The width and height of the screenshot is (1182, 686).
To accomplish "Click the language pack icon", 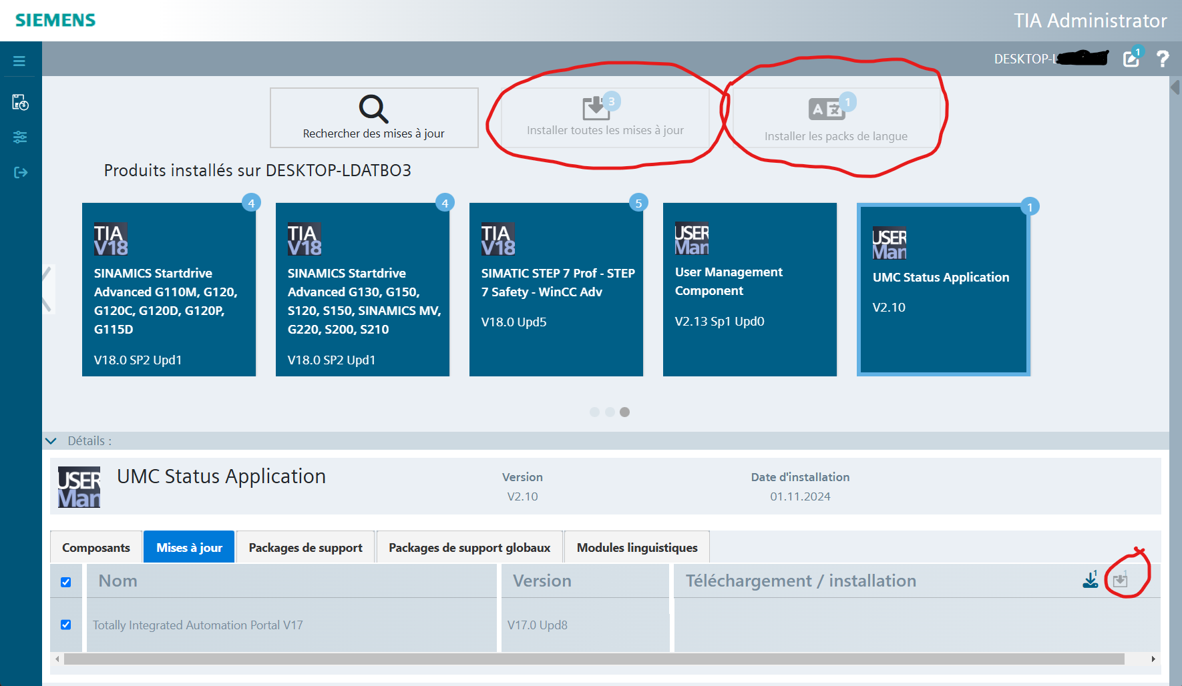I will click(x=827, y=109).
